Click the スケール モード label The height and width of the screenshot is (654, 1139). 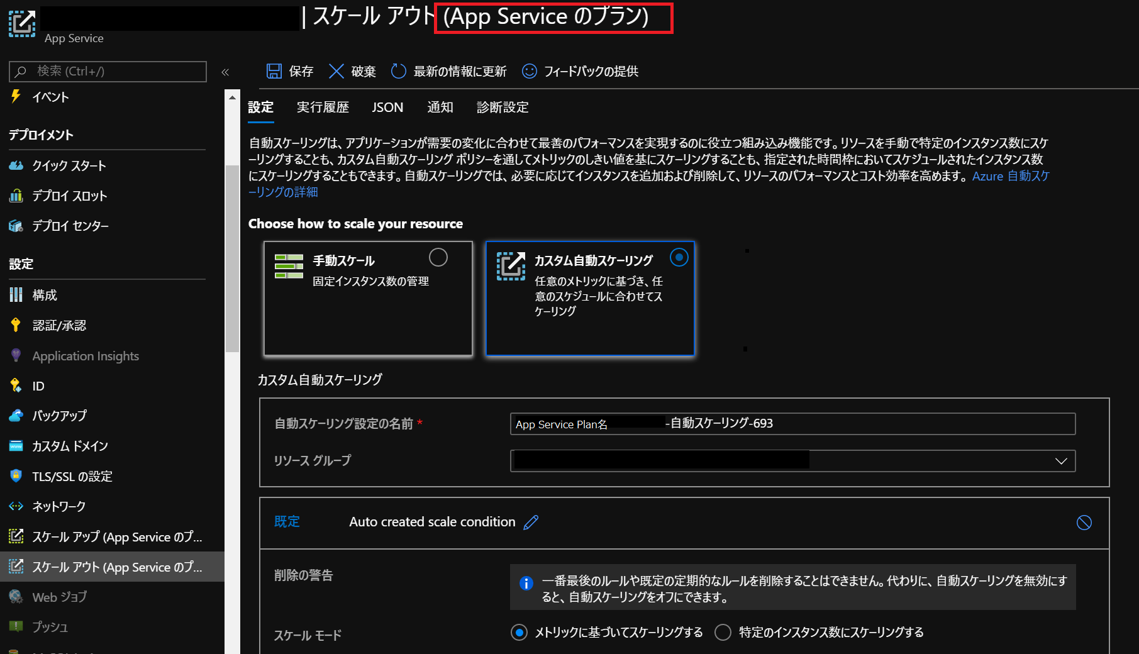point(308,636)
